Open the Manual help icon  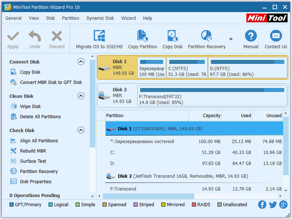point(251,36)
